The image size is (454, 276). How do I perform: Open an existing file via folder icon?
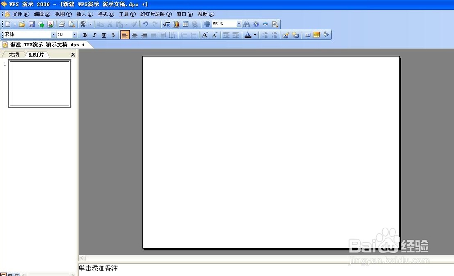click(22, 24)
